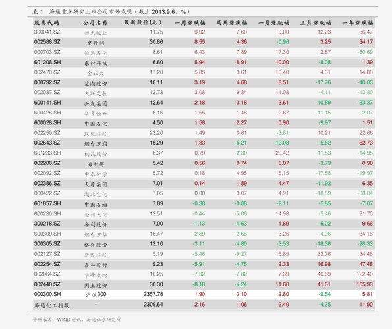The image size is (392, 329).
Task: Select one-year value 122.40
Action: [364, 274]
